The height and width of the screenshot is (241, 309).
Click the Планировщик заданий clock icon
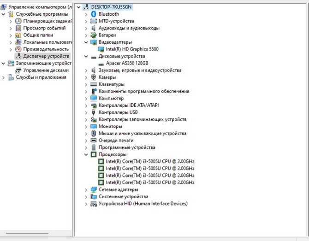[x=18, y=21]
